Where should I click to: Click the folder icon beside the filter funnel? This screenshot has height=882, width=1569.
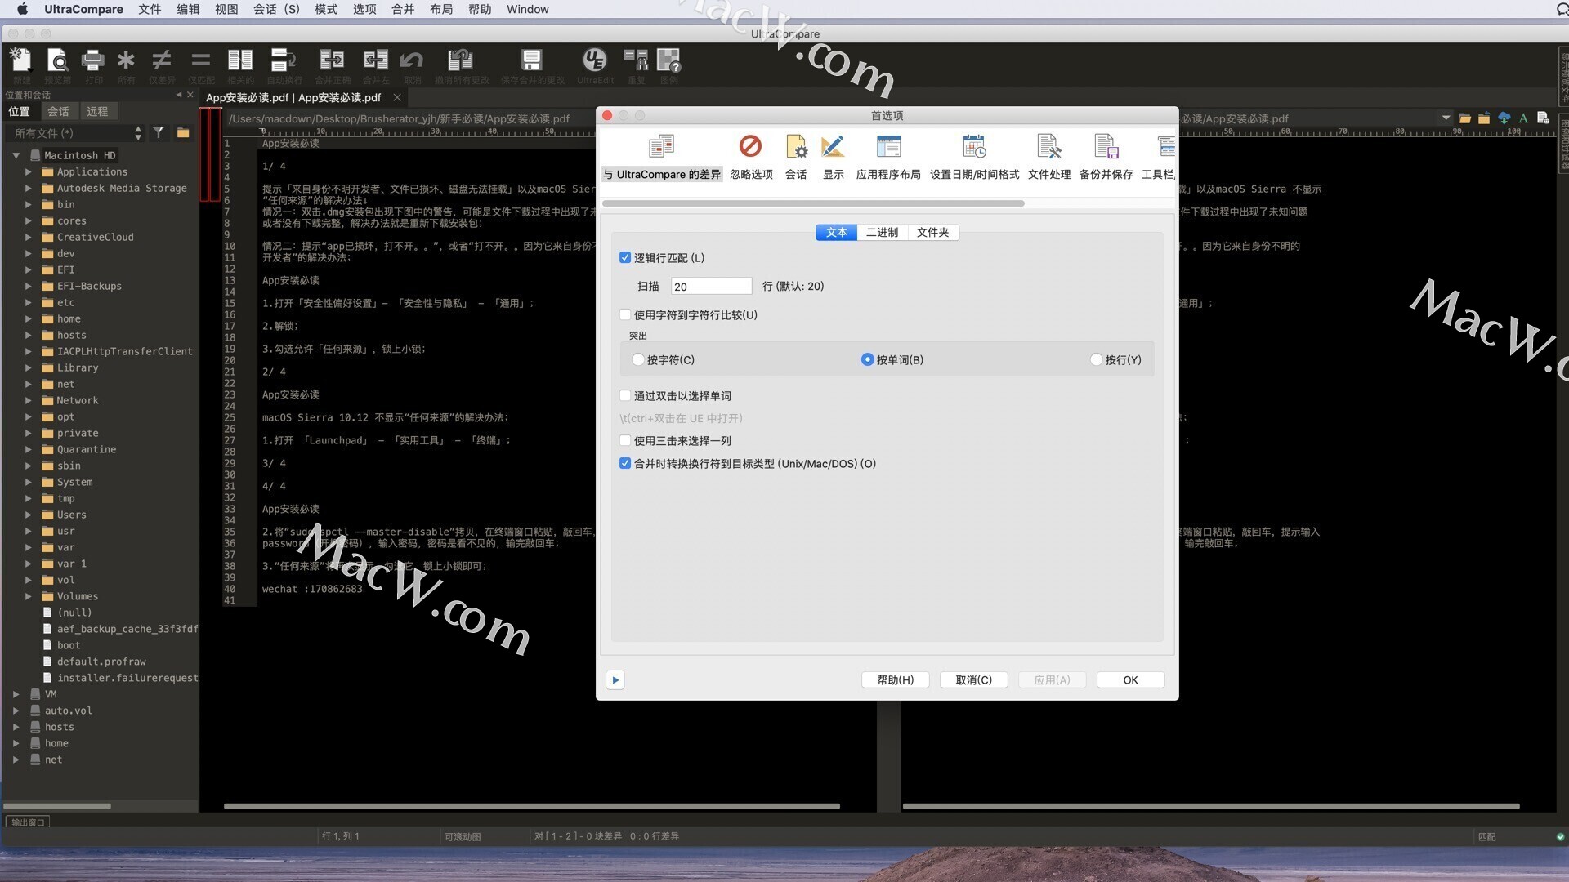pyautogui.click(x=183, y=132)
